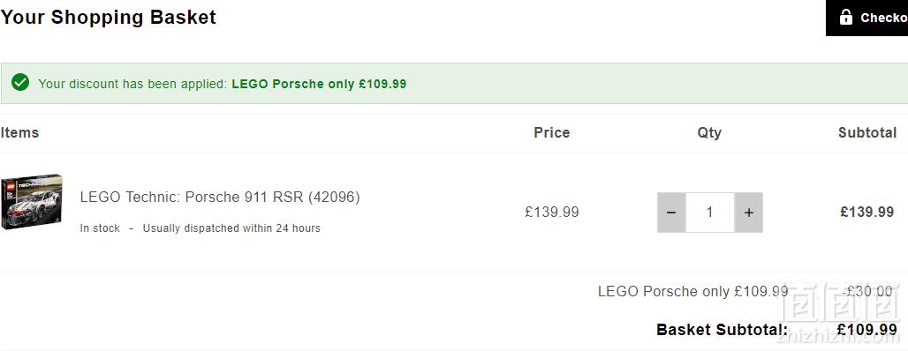The height and width of the screenshot is (351, 908).
Task: Click the quantity field showing 1
Action: 710,213
